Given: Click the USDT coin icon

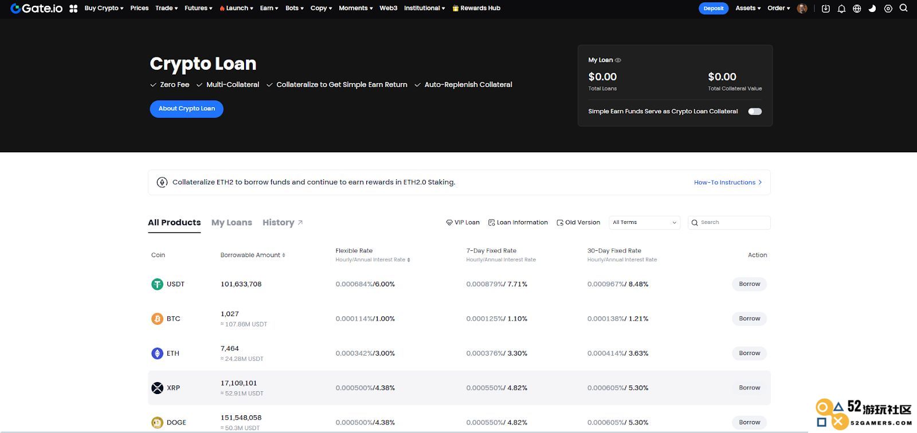Looking at the screenshot, I should 157,284.
